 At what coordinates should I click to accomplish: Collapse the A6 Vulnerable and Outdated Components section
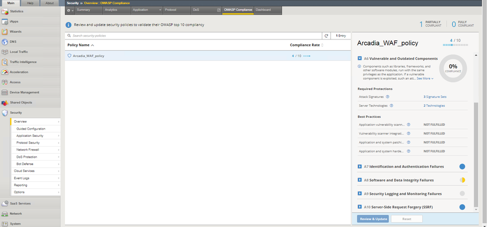(360, 58)
